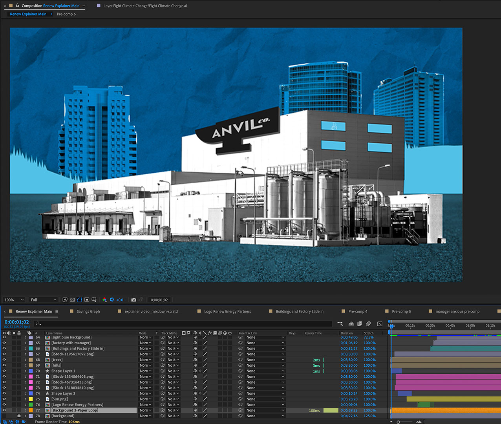Open blend mode dropdown for trees layer
The image size is (501, 424).
pyautogui.click(x=146, y=360)
